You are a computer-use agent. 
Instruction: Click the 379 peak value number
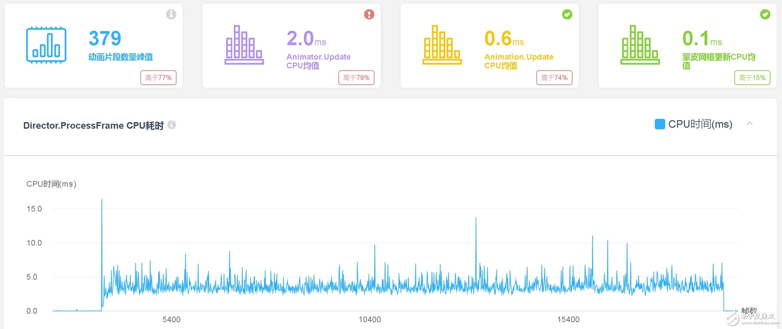tap(105, 38)
